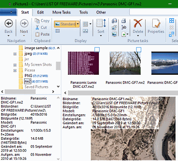Print the selected picture

[x=124, y=21]
